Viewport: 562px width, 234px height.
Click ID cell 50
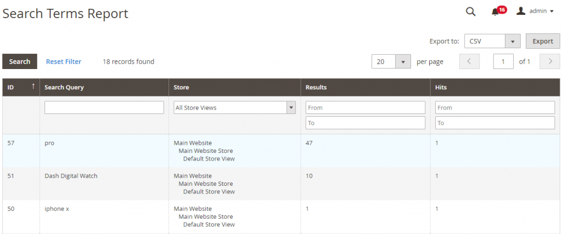(x=11, y=209)
